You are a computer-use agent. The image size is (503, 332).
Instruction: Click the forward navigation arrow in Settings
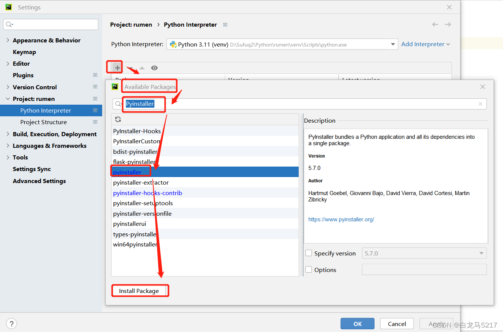coord(448,24)
